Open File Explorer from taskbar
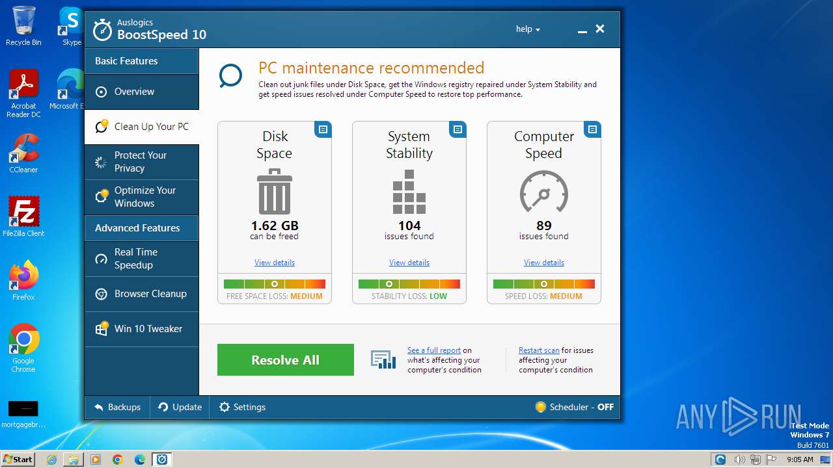833x468 pixels. [x=74, y=460]
